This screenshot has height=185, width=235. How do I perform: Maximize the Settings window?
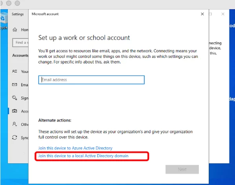pos(211,14)
